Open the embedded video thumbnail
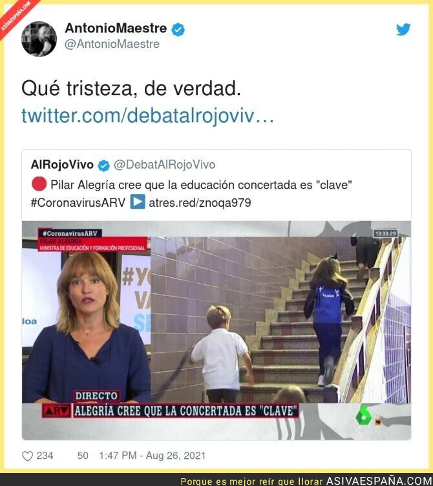This screenshot has width=433, height=486. (x=216, y=330)
